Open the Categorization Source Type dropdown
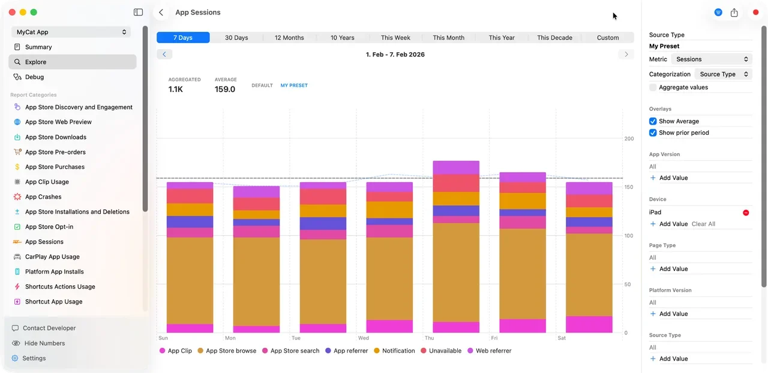This screenshot has width=768, height=373. (x=722, y=74)
